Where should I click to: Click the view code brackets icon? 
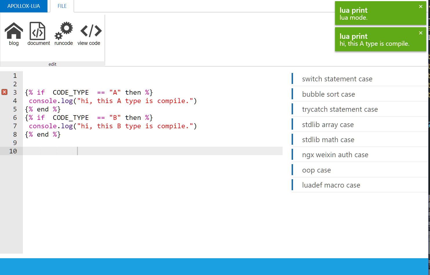tap(91, 31)
